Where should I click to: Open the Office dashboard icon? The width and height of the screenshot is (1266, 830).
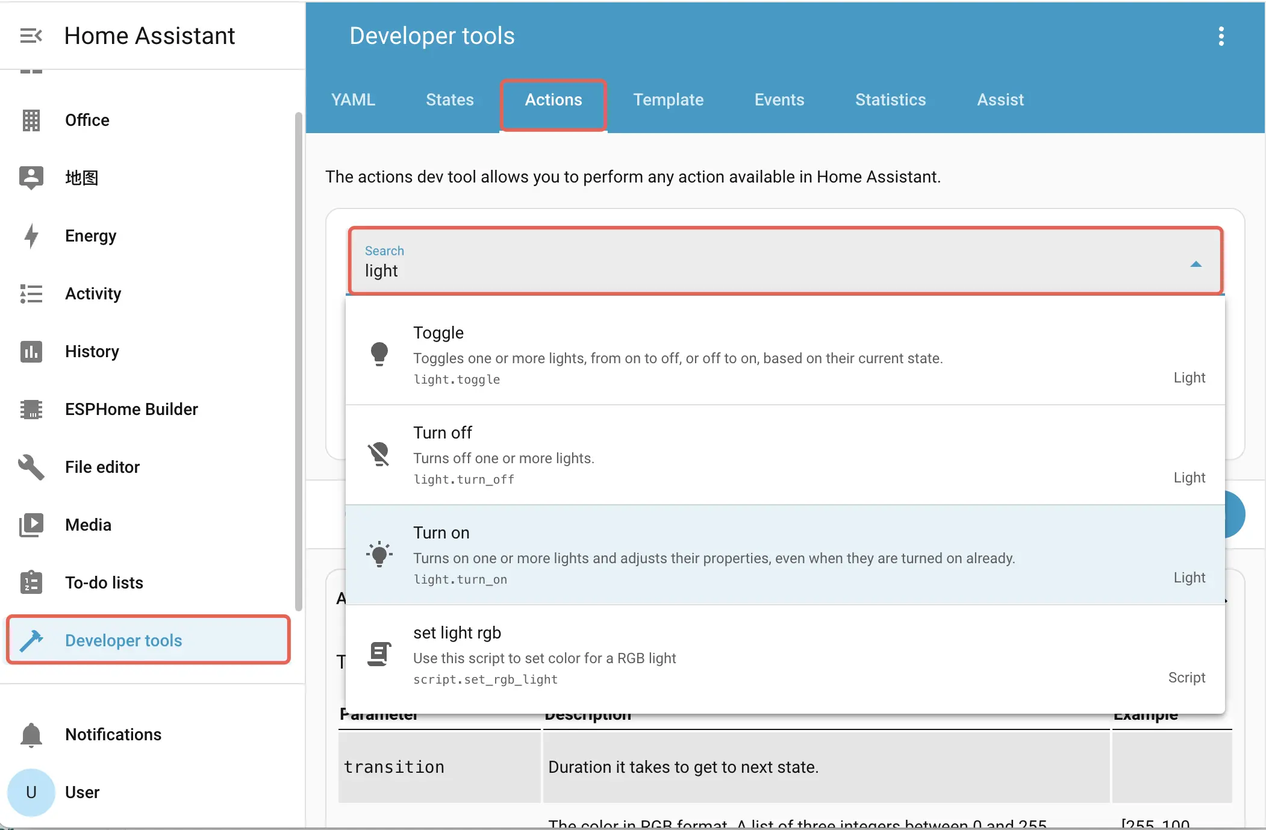[x=31, y=120]
